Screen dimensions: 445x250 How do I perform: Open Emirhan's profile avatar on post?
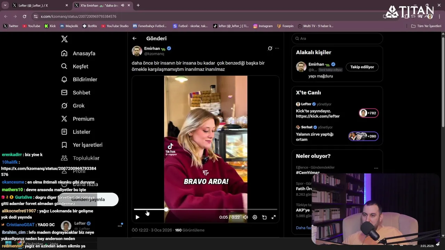tap(137, 51)
